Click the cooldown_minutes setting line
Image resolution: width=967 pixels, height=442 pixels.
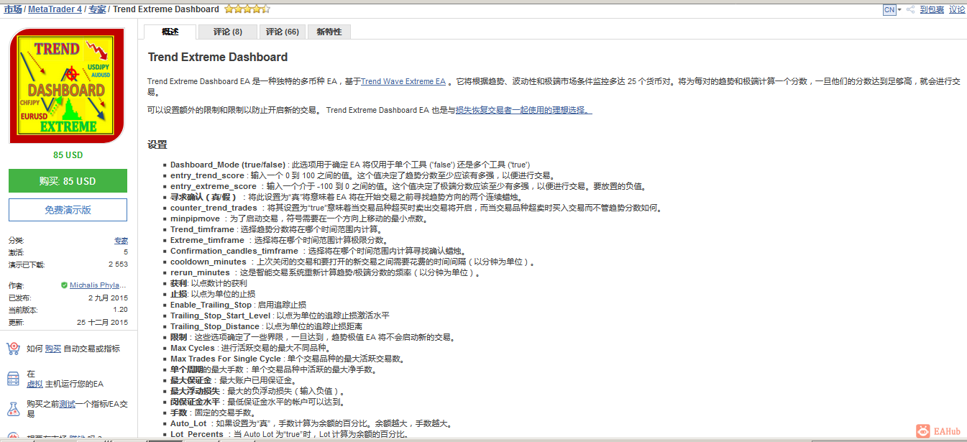(353, 262)
